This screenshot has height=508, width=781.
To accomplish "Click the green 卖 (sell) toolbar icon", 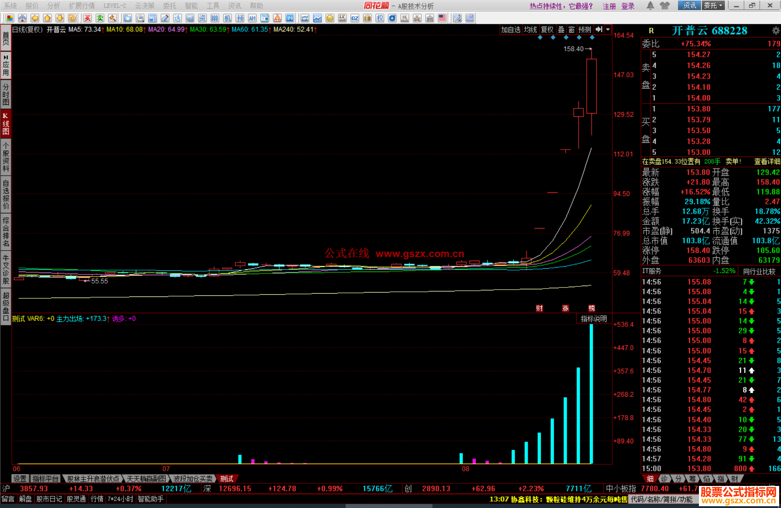I will (100, 18).
